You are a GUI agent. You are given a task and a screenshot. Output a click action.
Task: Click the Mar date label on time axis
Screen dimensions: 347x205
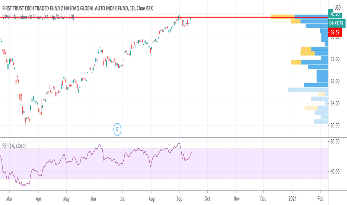pyautogui.click(x=9, y=199)
